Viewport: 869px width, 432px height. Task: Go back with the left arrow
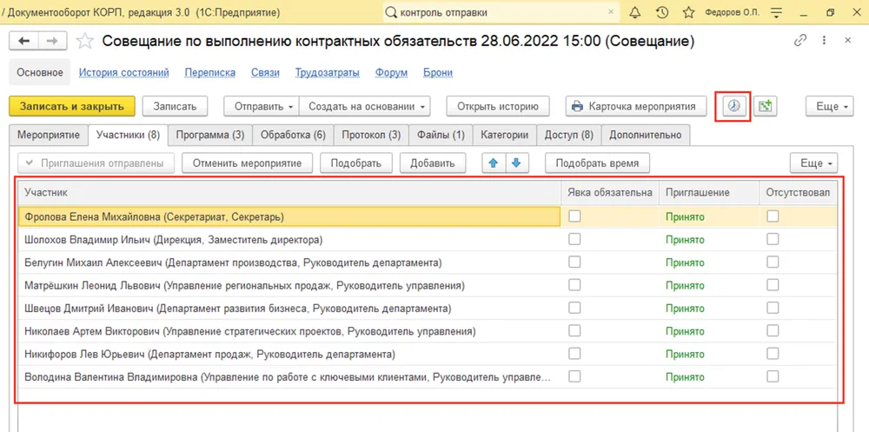tap(25, 41)
